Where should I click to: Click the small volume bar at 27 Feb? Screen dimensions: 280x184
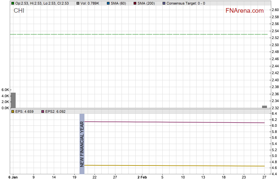[x=264, y=107]
